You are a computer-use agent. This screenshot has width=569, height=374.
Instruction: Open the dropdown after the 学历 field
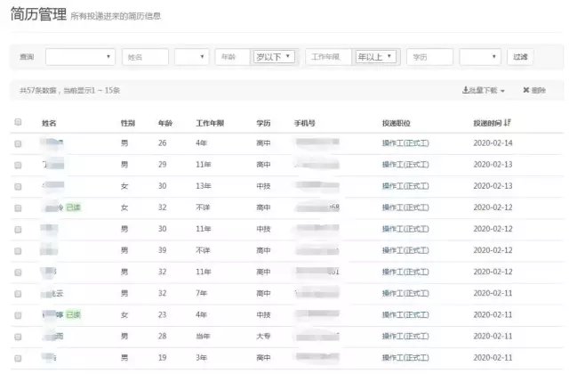tap(480, 57)
